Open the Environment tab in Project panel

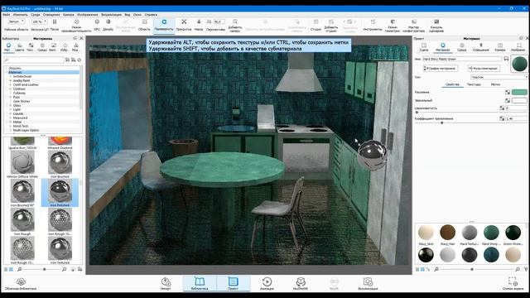[x=462, y=47]
